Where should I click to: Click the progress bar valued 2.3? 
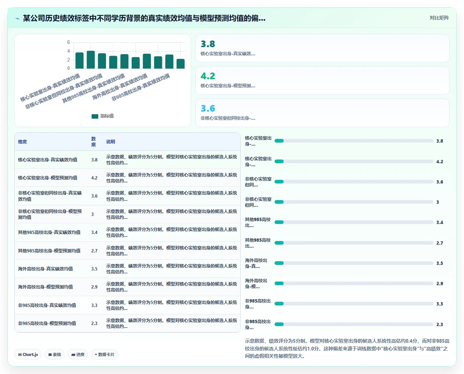(354, 324)
